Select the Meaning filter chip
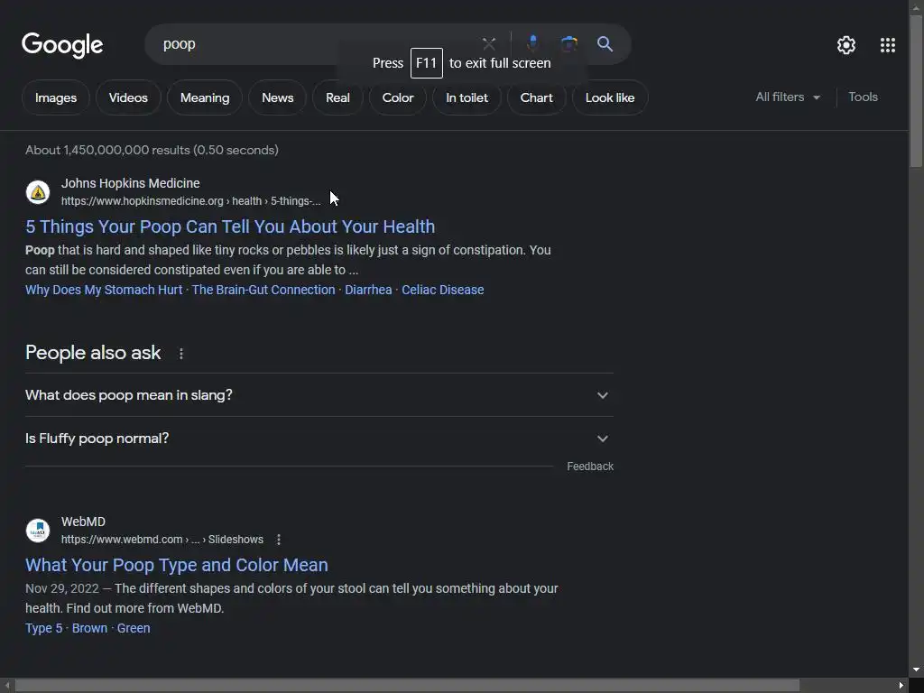This screenshot has height=693, width=924. [x=205, y=97]
